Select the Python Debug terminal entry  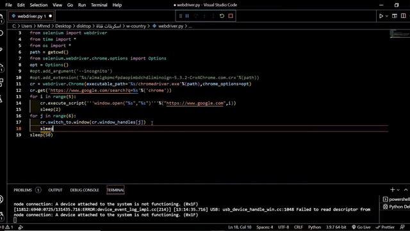396,207
